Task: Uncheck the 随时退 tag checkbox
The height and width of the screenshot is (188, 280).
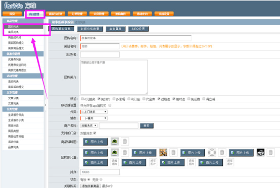Action: (x=174, y=99)
